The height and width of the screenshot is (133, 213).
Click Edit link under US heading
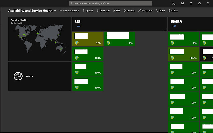[79, 26]
